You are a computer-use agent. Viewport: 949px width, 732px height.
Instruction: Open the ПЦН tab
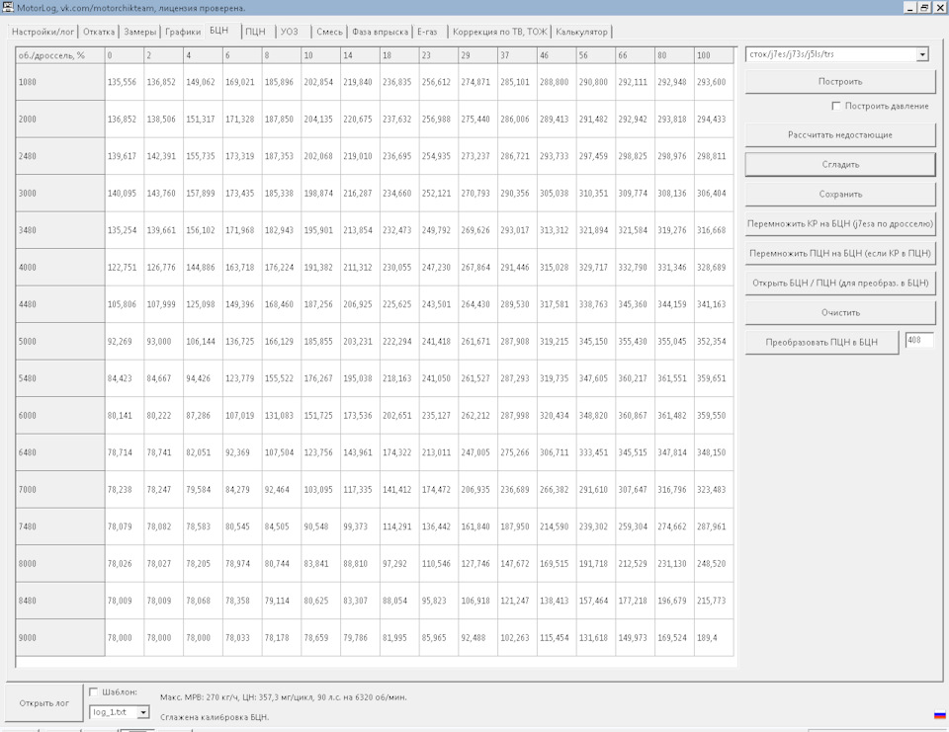coord(255,32)
